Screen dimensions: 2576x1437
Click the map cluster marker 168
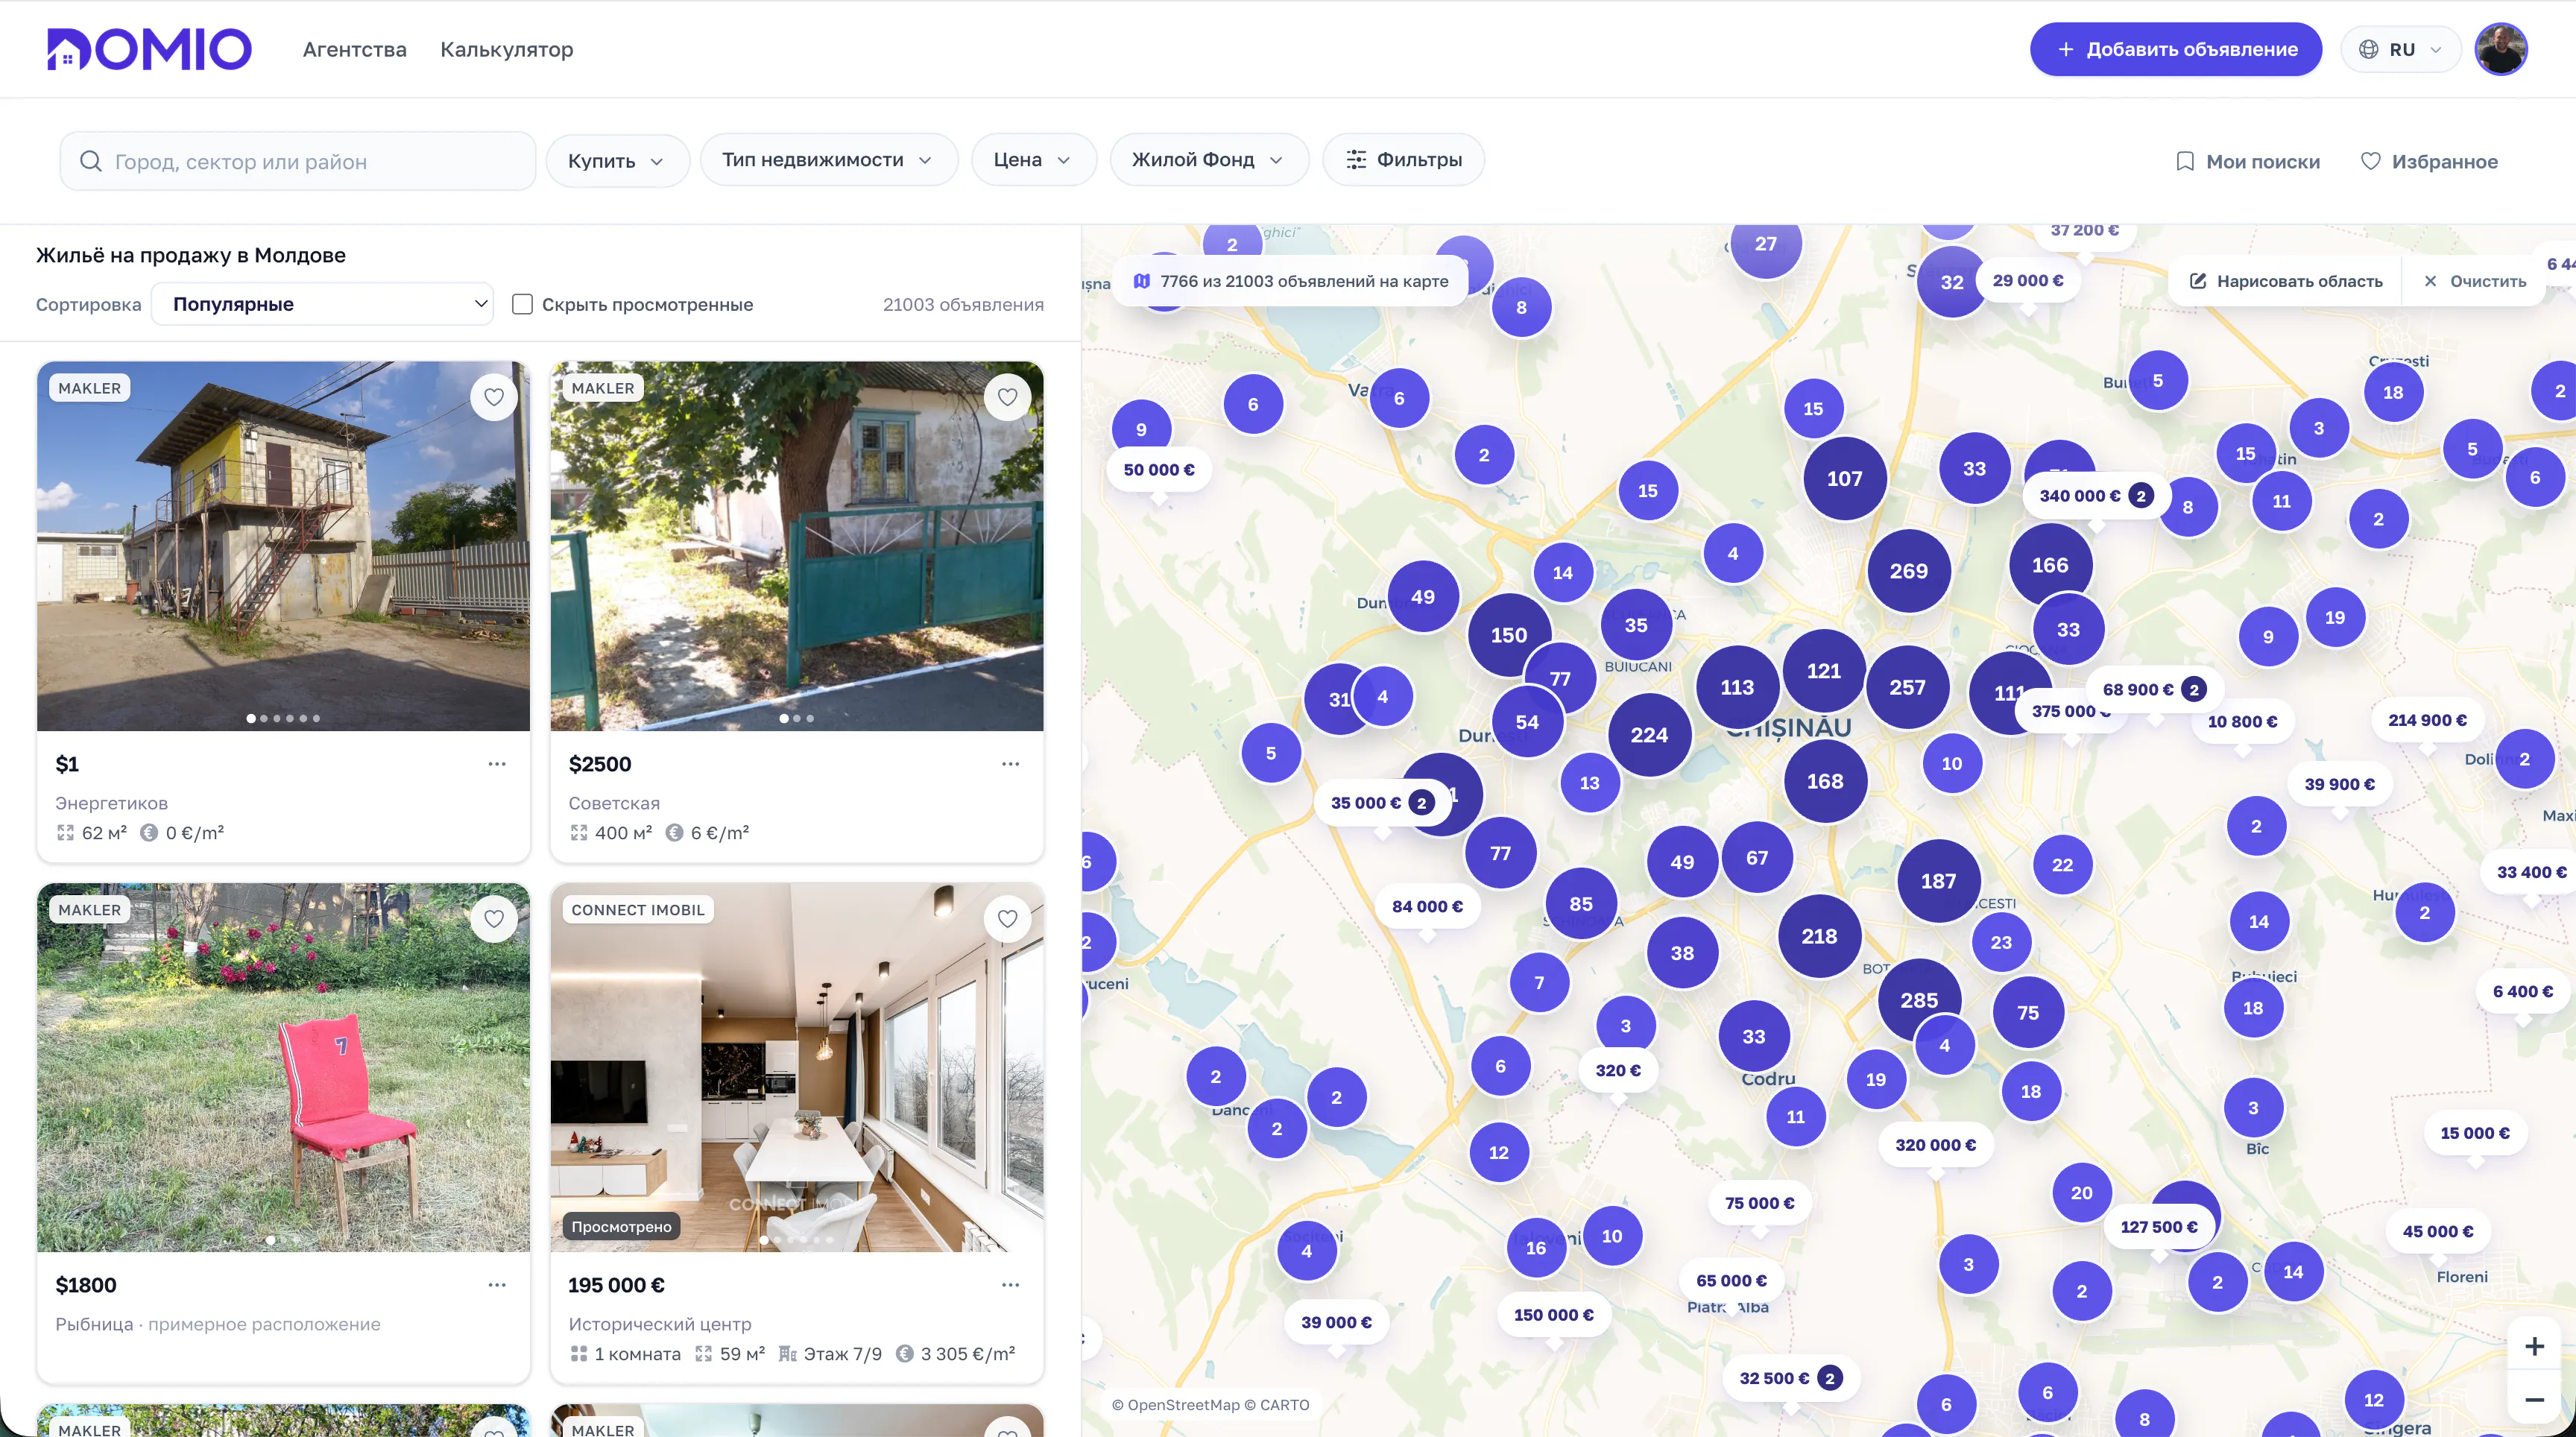click(x=1825, y=781)
